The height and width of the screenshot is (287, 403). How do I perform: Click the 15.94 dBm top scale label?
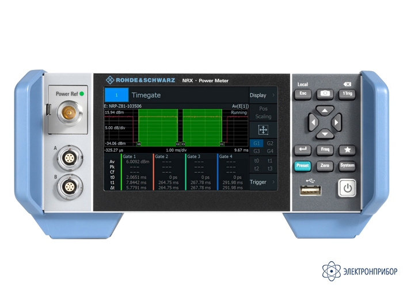coord(115,113)
